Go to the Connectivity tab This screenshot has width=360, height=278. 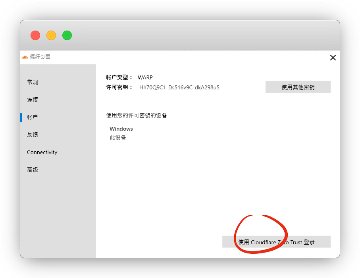42,152
